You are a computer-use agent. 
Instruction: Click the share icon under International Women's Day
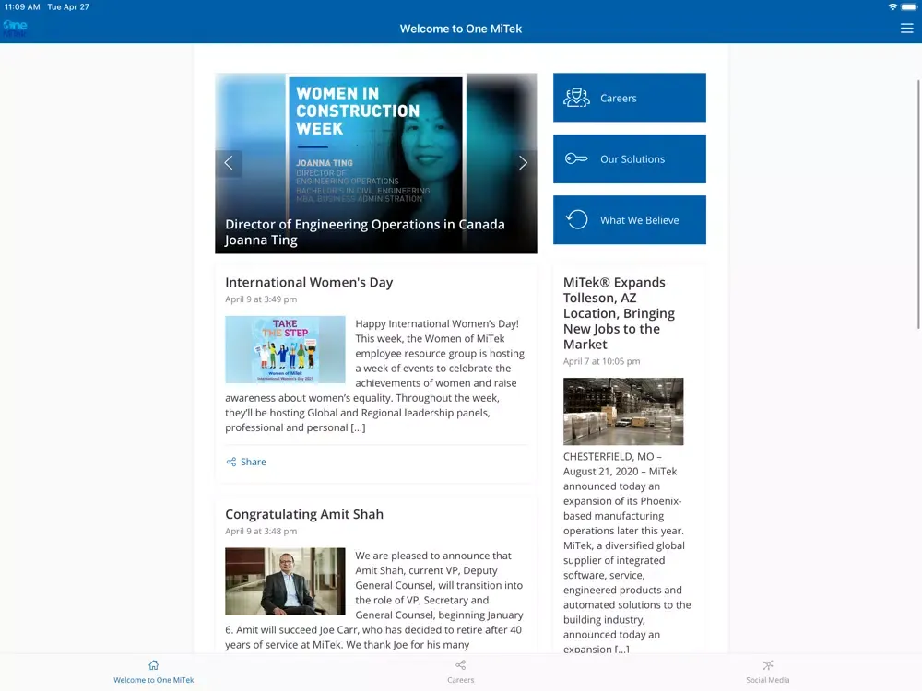click(x=231, y=462)
